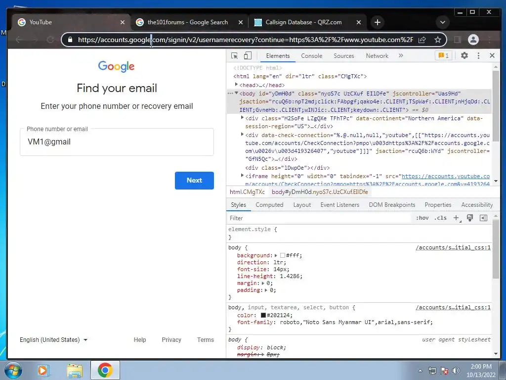This screenshot has width=506, height=380.
Task: Click the iframe src accounts.youtube.com link
Action: click(446, 177)
